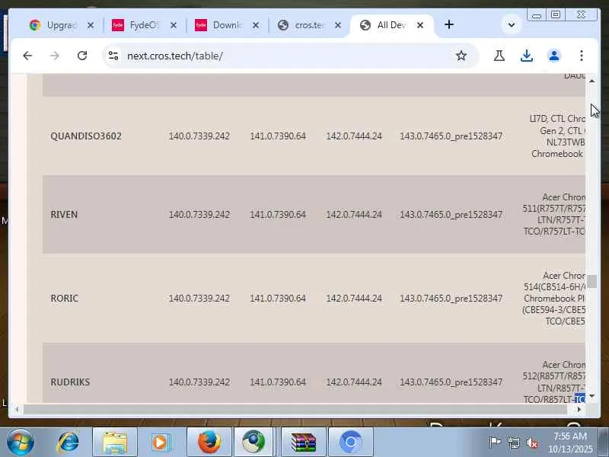Click 140.0.7339.242 in the RUDRIKS row
Image resolution: width=609 pixels, height=457 pixels.
click(x=199, y=382)
